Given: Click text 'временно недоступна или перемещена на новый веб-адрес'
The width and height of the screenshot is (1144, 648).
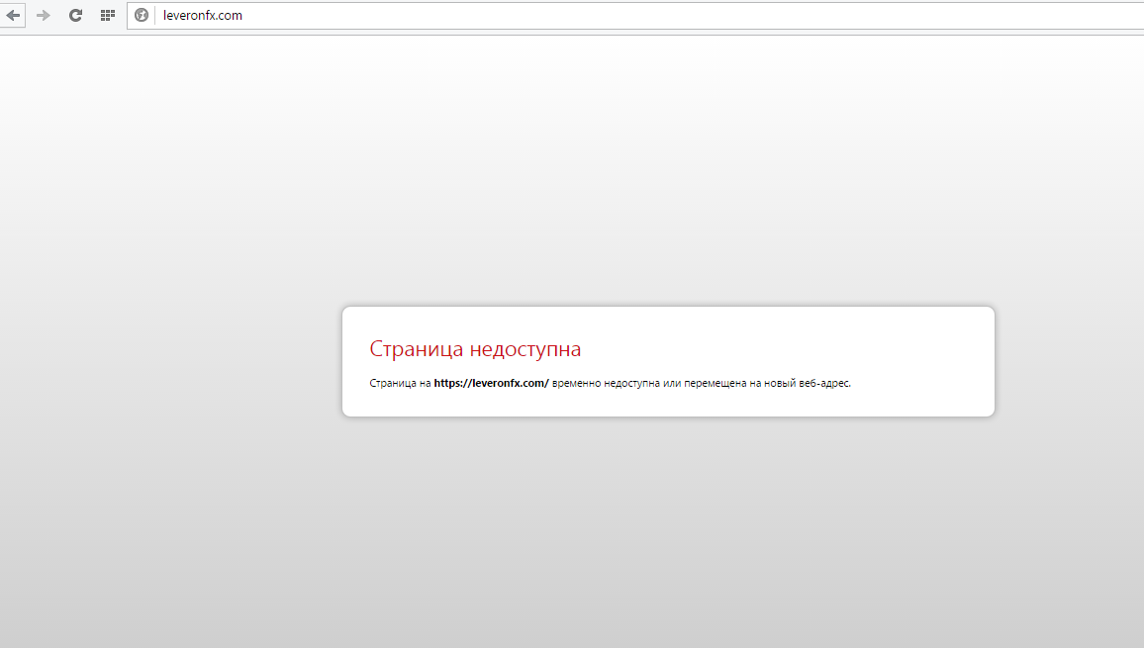Looking at the screenshot, I should [701, 383].
